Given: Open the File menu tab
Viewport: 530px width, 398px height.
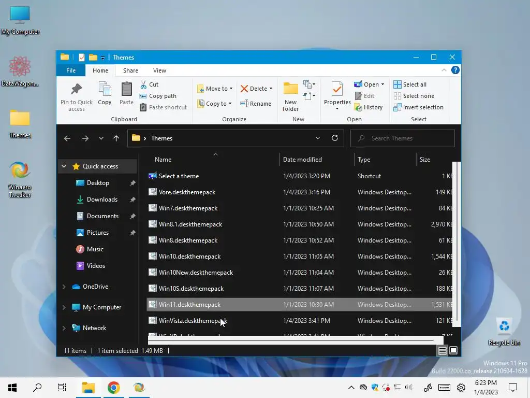Looking at the screenshot, I should (71, 70).
